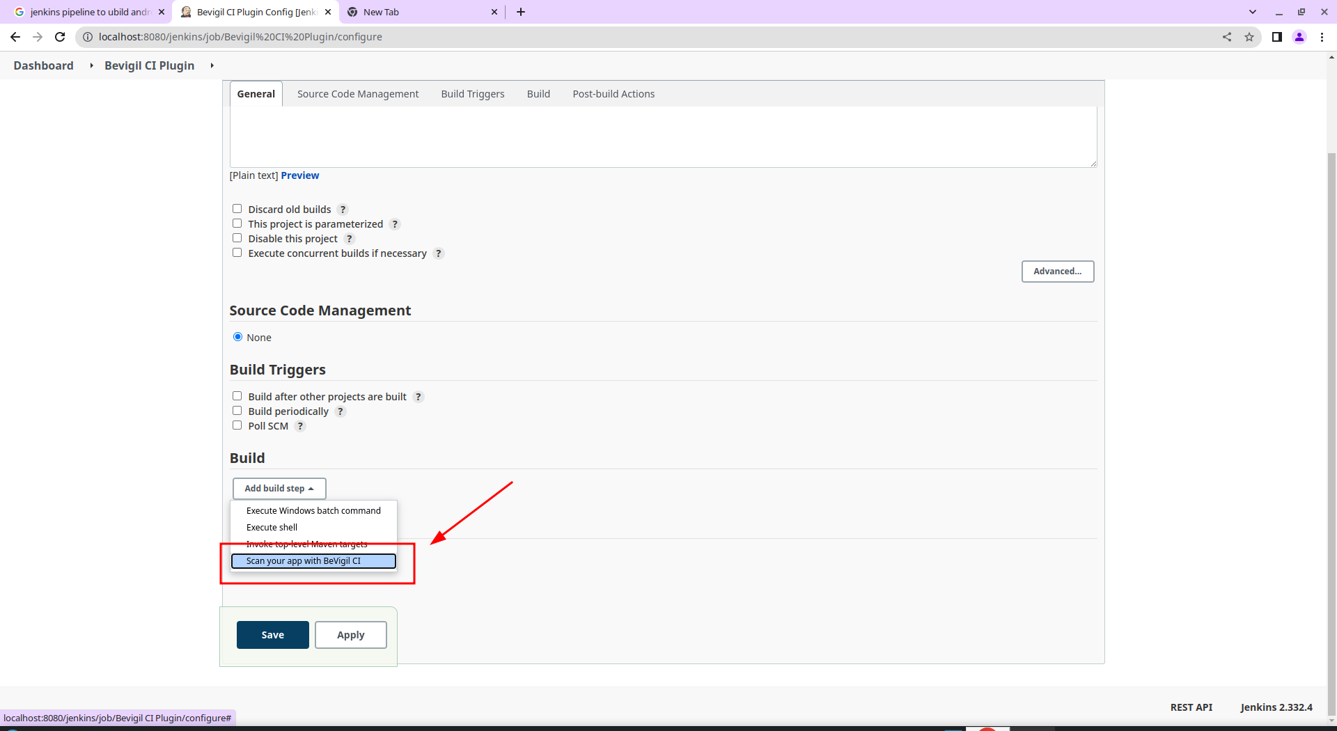The height and width of the screenshot is (731, 1337).
Task: Open a new browser tab
Action: pos(521,12)
